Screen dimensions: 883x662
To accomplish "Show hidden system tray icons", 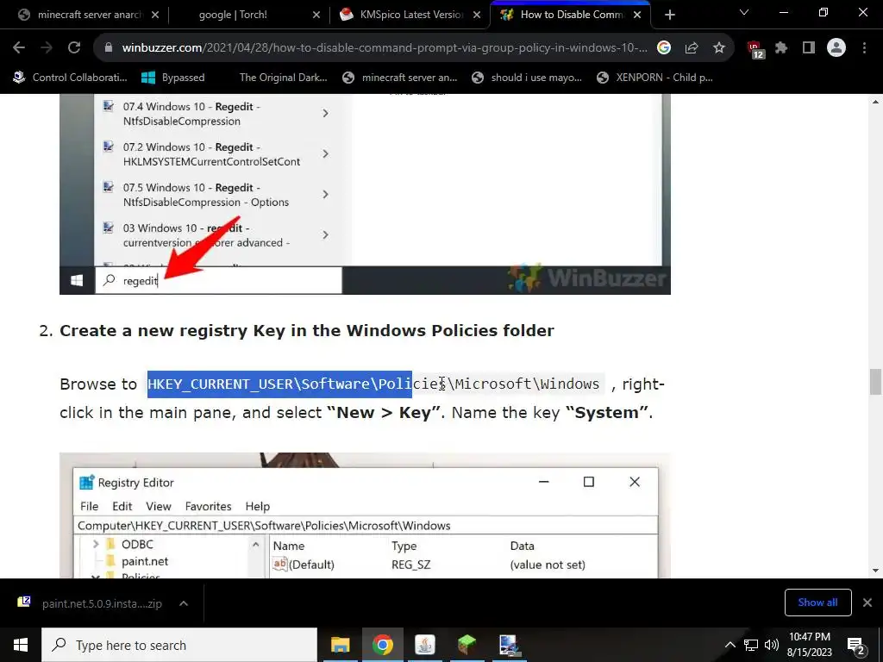I will coord(730,645).
